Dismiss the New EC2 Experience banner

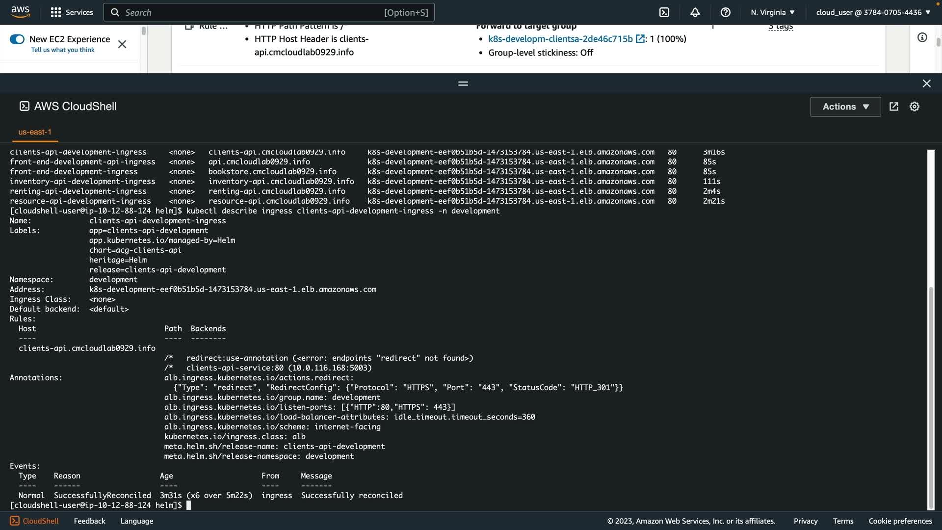122,44
